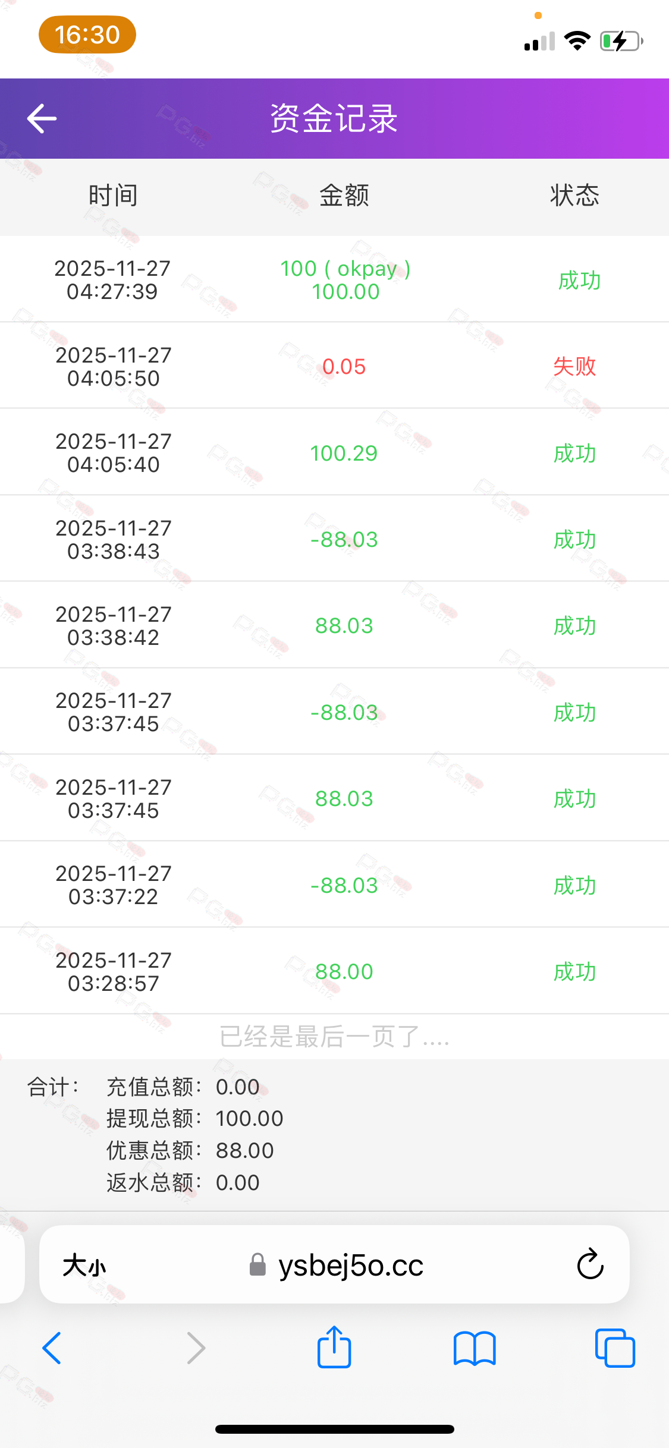Tap Safari's grey forward chevron
This screenshot has height=1448, width=669.
tap(196, 1348)
